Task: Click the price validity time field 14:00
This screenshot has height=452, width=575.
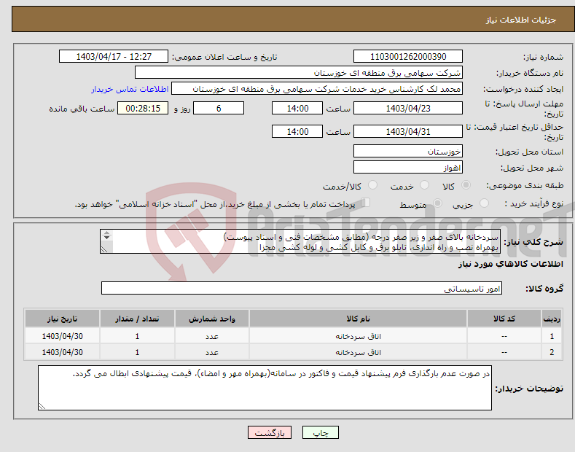Action: pos(297,131)
